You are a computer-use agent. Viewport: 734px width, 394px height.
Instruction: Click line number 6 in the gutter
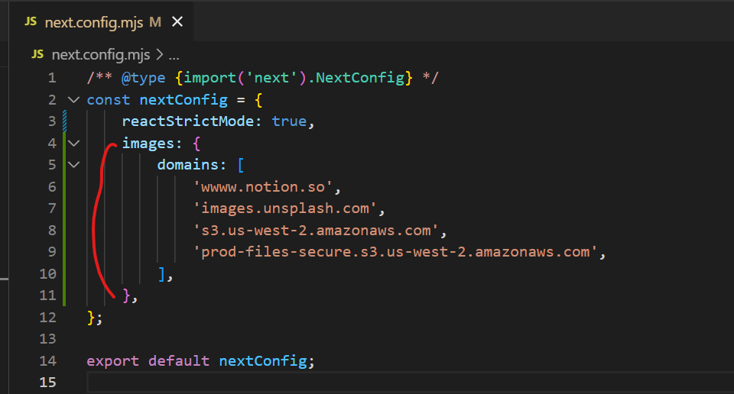point(52,187)
